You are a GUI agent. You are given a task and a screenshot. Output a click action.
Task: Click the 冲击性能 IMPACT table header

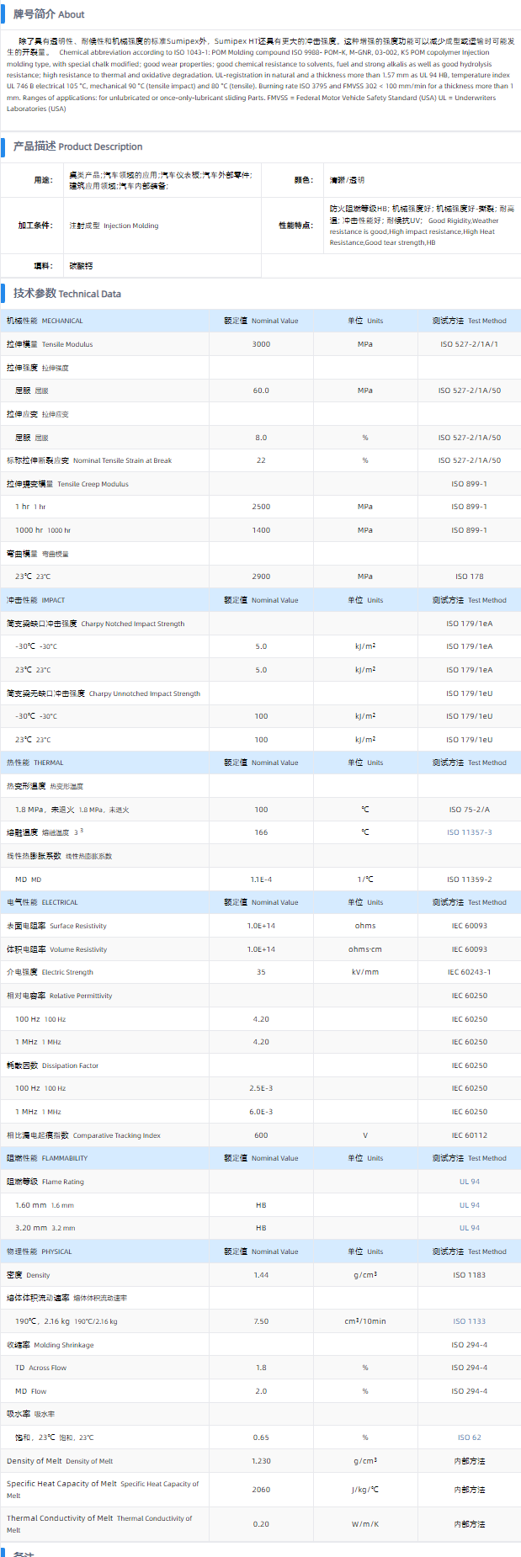click(x=35, y=600)
